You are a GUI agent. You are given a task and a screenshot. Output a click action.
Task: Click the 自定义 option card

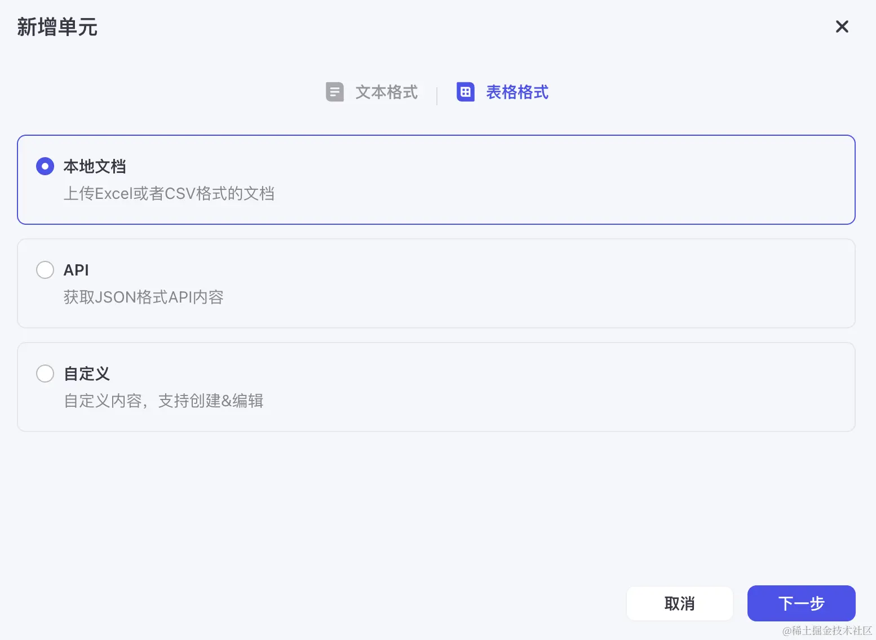[x=437, y=387]
